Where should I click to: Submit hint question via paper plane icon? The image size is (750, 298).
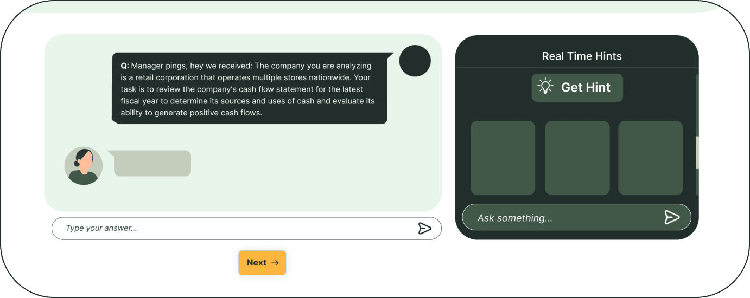pyautogui.click(x=672, y=217)
